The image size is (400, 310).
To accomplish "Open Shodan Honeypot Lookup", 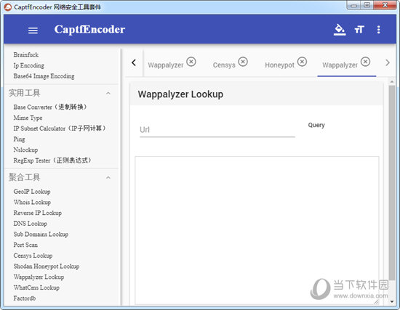I will coord(46,266).
